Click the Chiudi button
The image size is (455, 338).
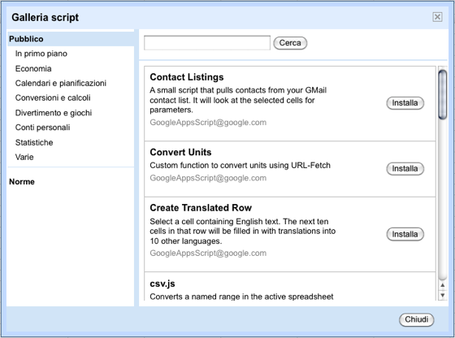416,319
